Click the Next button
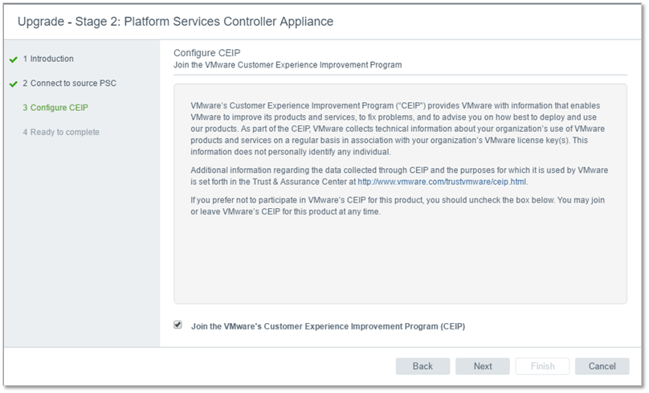The height and width of the screenshot is (393, 649). point(483,366)
